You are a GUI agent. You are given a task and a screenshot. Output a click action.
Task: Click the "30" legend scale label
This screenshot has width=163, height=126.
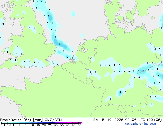point(56,125)
